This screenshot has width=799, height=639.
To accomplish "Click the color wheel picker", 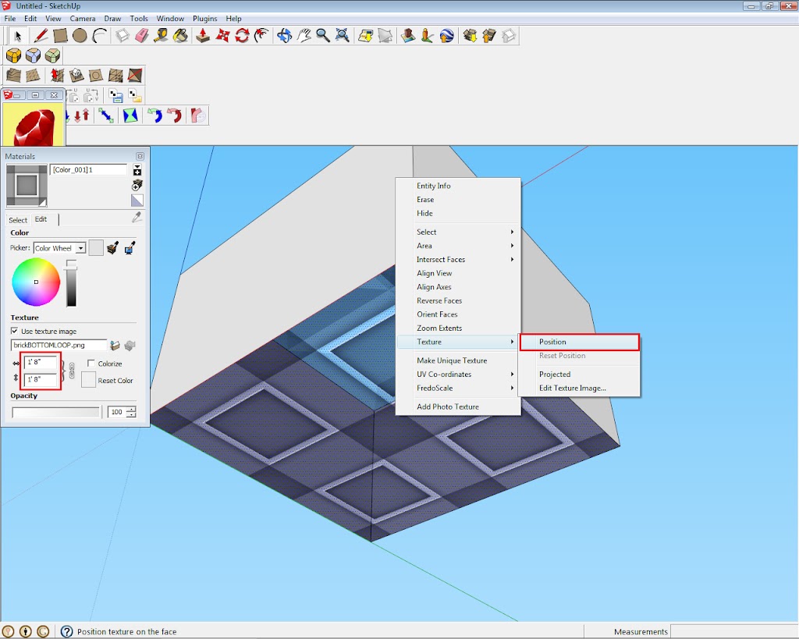I will click(x=36, y=282).
